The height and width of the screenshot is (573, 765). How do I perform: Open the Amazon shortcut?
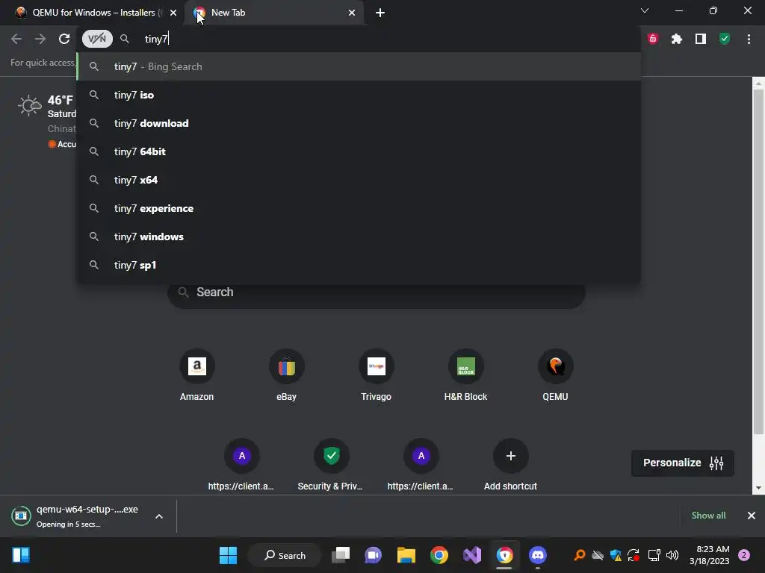196,375
